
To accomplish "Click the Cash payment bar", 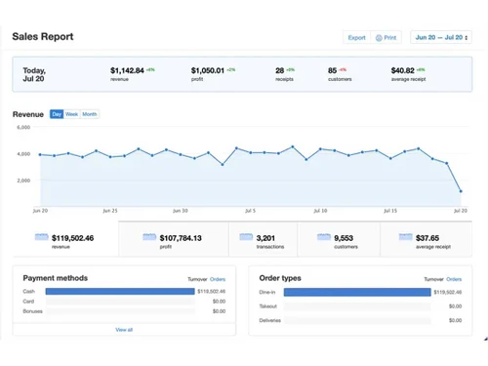I will point(120,291).
